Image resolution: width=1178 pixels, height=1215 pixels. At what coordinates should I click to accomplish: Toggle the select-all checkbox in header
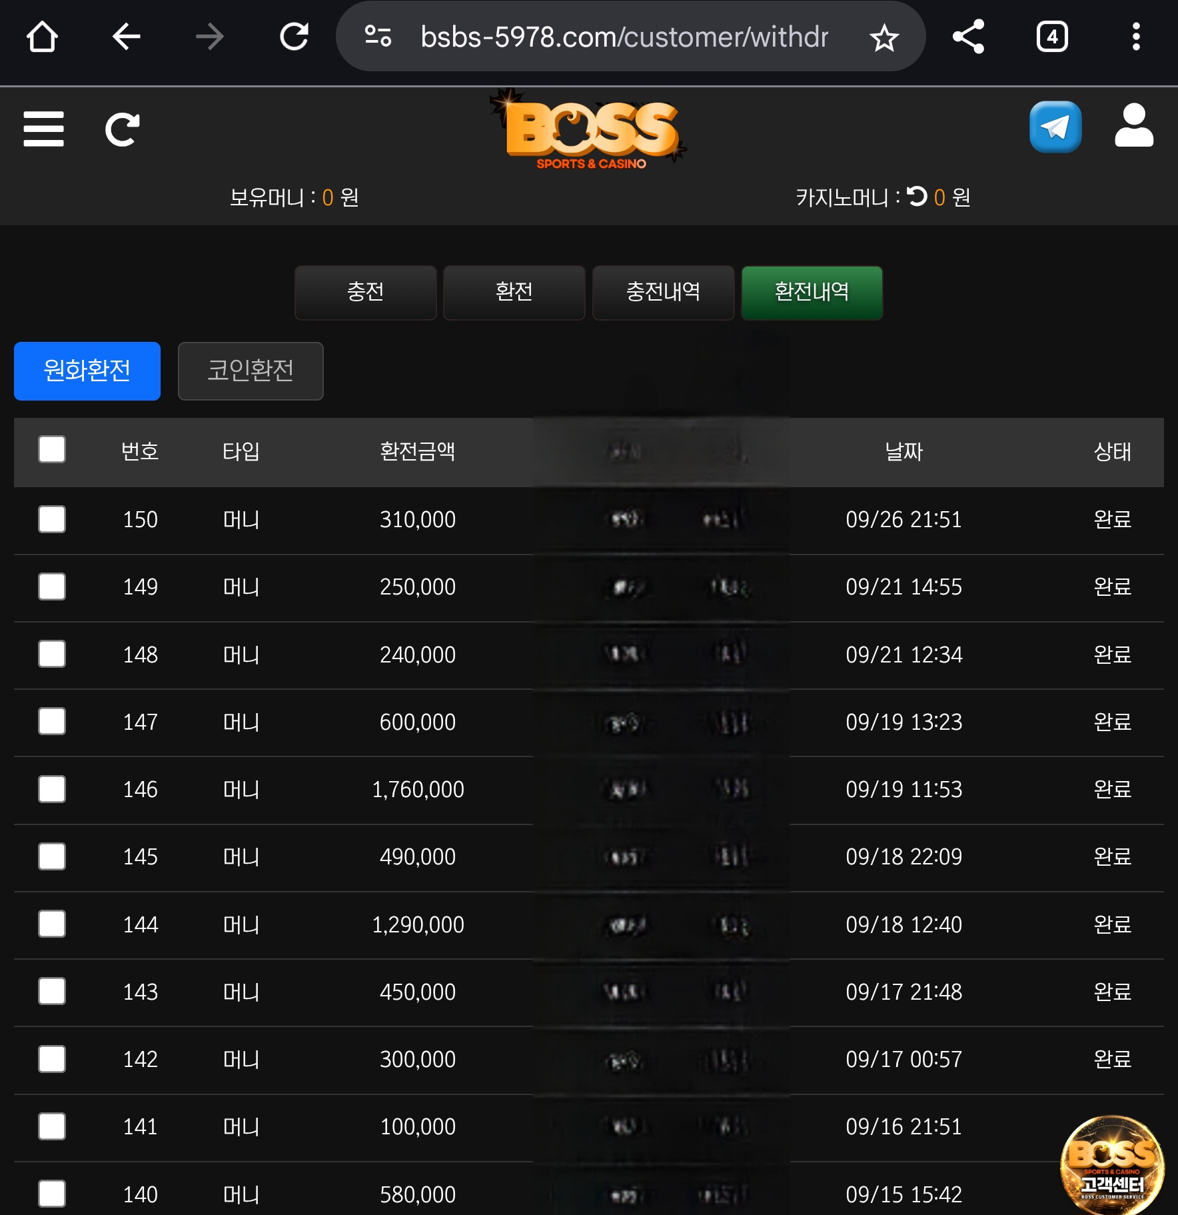tap(52, 450)
